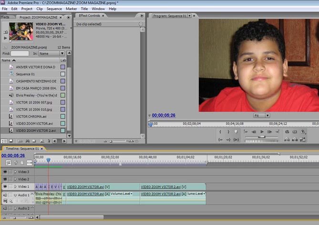Click the Loop button in Program monitor
Image resolution: width=319 pixels, height=225 pixels.
point(287,132)
